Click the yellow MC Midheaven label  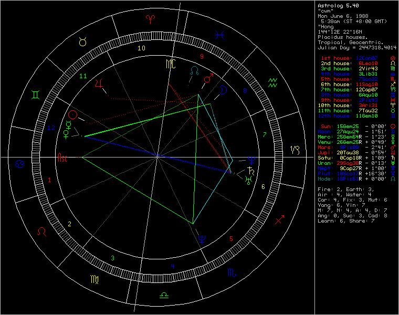171,64
